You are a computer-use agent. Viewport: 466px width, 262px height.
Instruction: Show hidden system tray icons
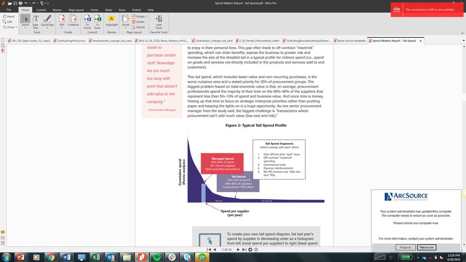coord(418,258)
